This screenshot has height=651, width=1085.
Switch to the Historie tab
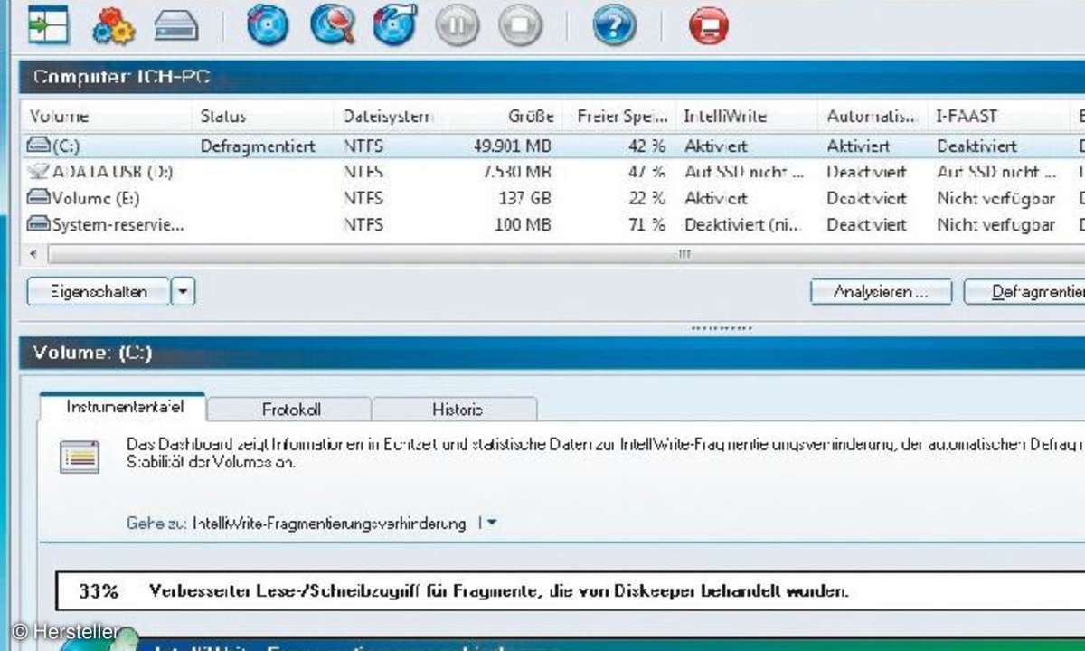coord(457,410)
